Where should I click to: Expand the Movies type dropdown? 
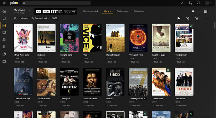pos(25,18)
